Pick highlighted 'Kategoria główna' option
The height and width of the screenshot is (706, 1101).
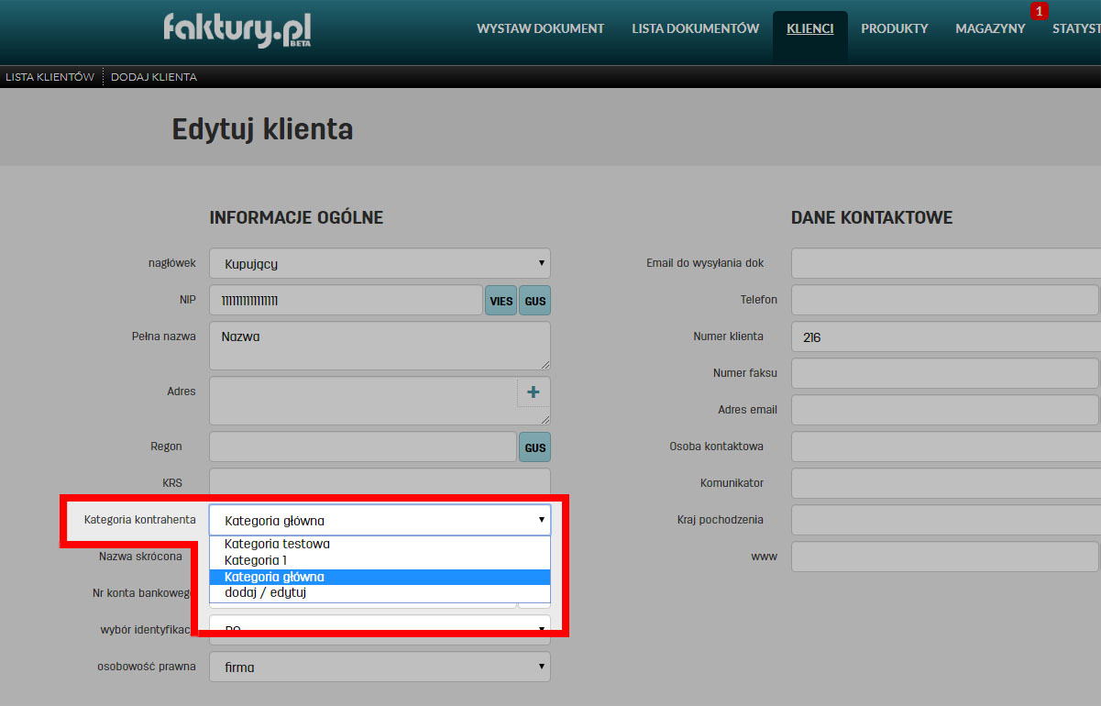(x=274, y=577)
